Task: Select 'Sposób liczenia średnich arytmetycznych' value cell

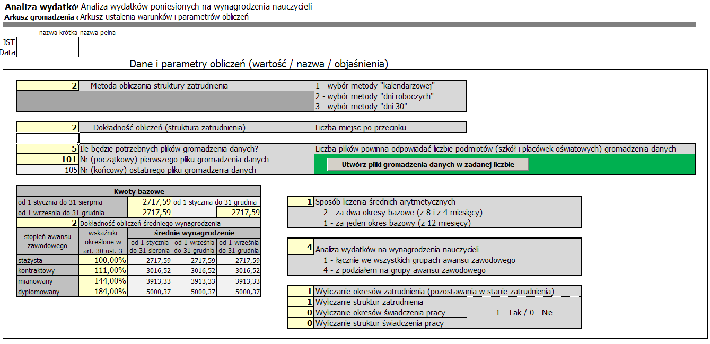Action: (301, 202)
